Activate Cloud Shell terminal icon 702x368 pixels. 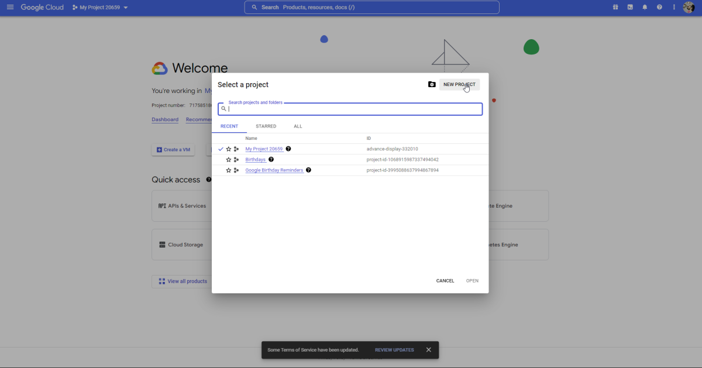[x=630, y=7]
